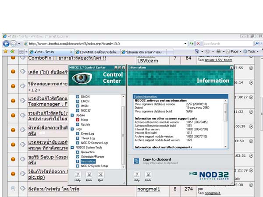
Task: Click the NOD32 eye logo
Action: [x=82, y=78]
